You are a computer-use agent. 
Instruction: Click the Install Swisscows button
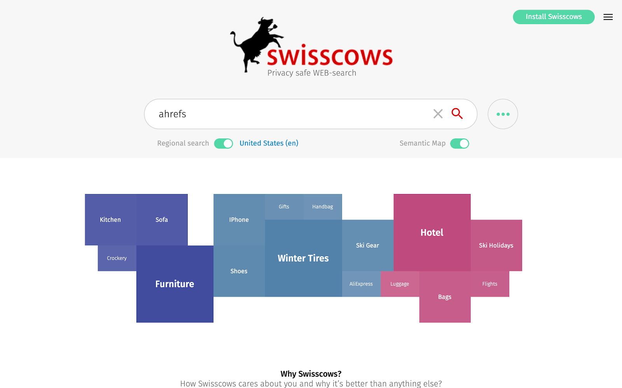[x=554, y=17]
